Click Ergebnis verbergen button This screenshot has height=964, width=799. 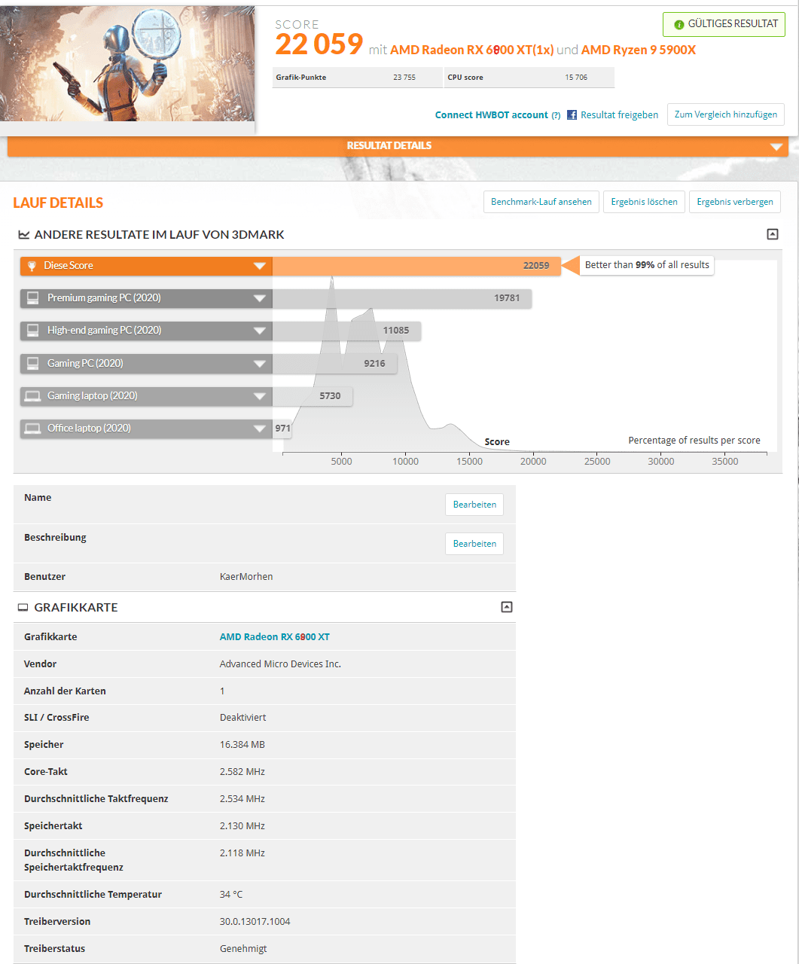click(x=735, y=202)
